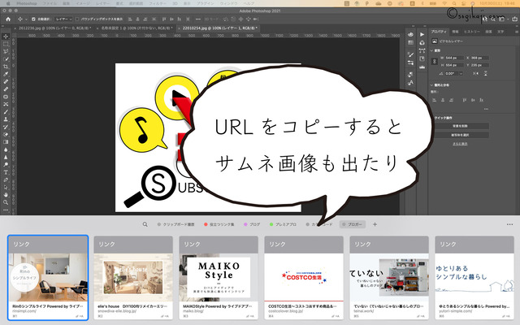Click the X position input field

point(479,58)
